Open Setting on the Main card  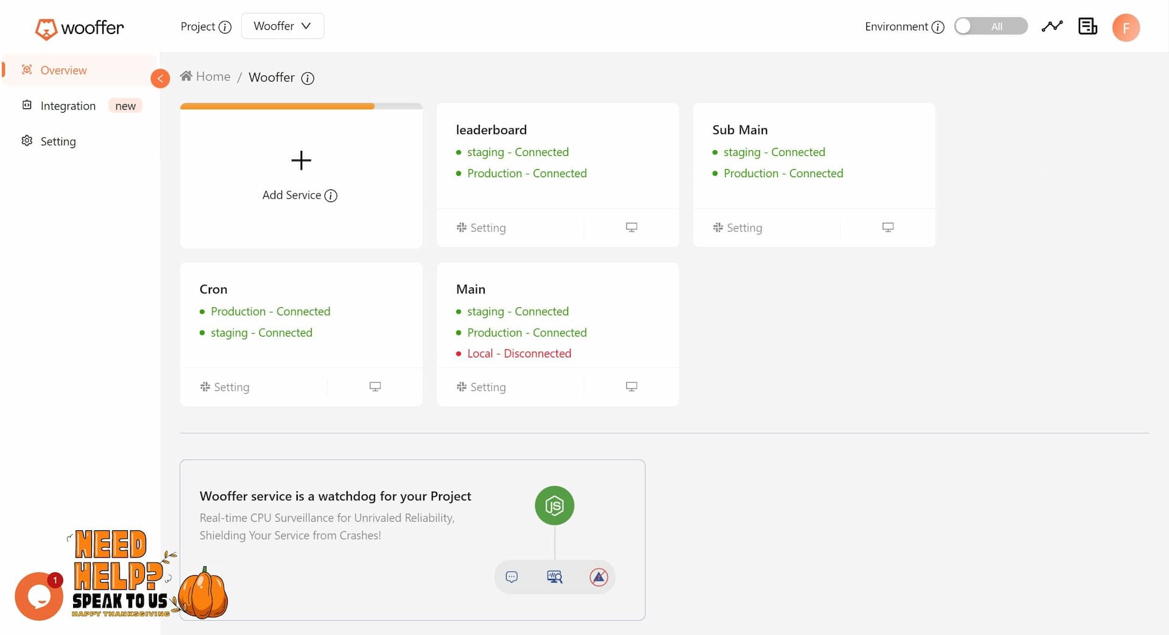[482, 387]
